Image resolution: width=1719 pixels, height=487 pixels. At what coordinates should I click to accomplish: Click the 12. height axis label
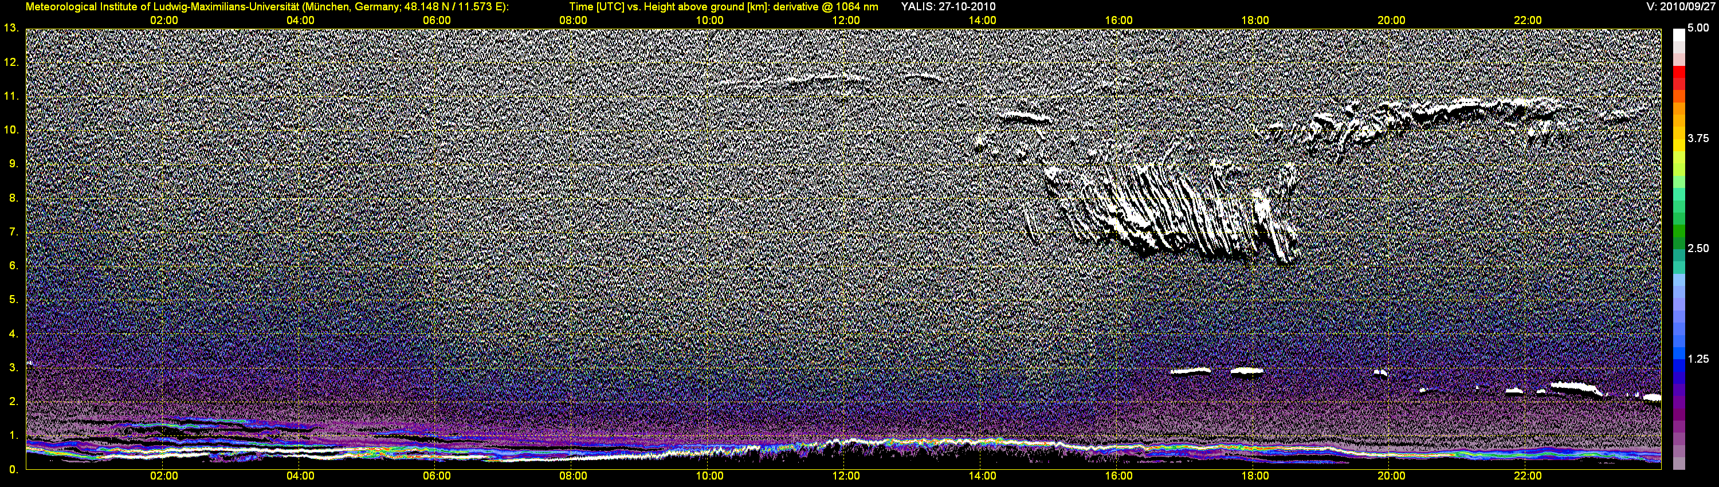pyautogui.click(x=11, y=62)
